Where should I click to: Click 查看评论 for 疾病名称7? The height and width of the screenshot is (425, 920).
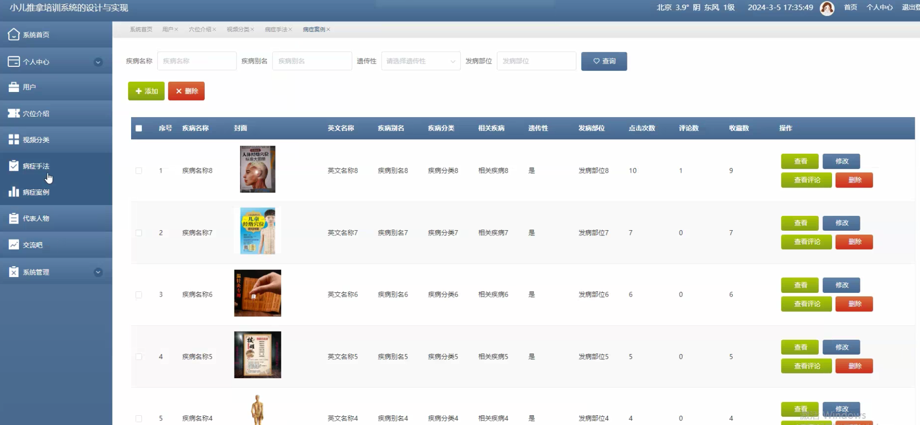coord(806,242)
